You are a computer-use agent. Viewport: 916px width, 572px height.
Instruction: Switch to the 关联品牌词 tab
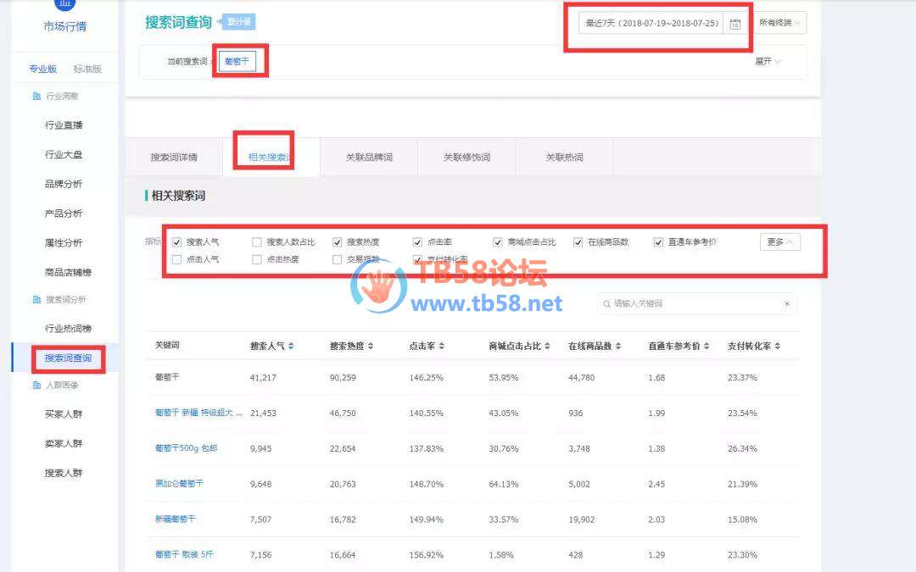[x=369, y=158]
